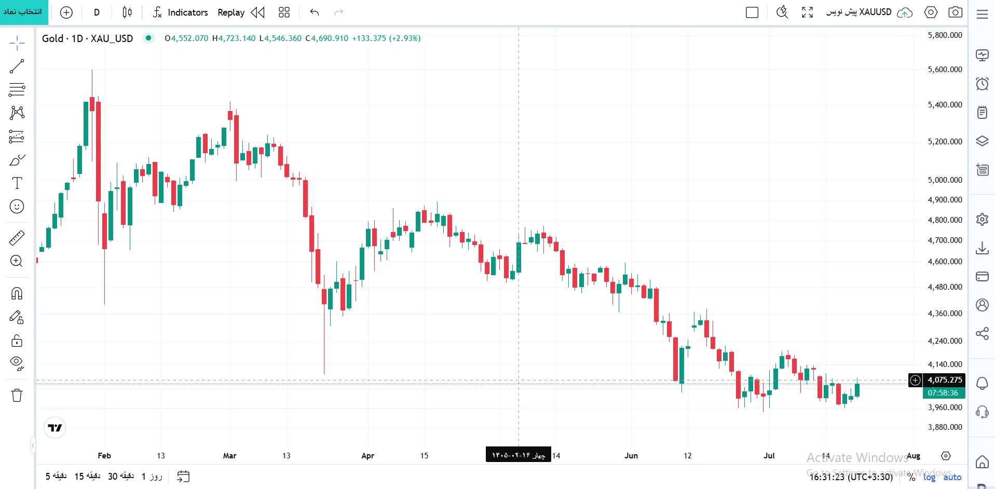995x489 pixels.
Task: Click the 4,075.275 price label plus button
Action: [x=915, y=380]
